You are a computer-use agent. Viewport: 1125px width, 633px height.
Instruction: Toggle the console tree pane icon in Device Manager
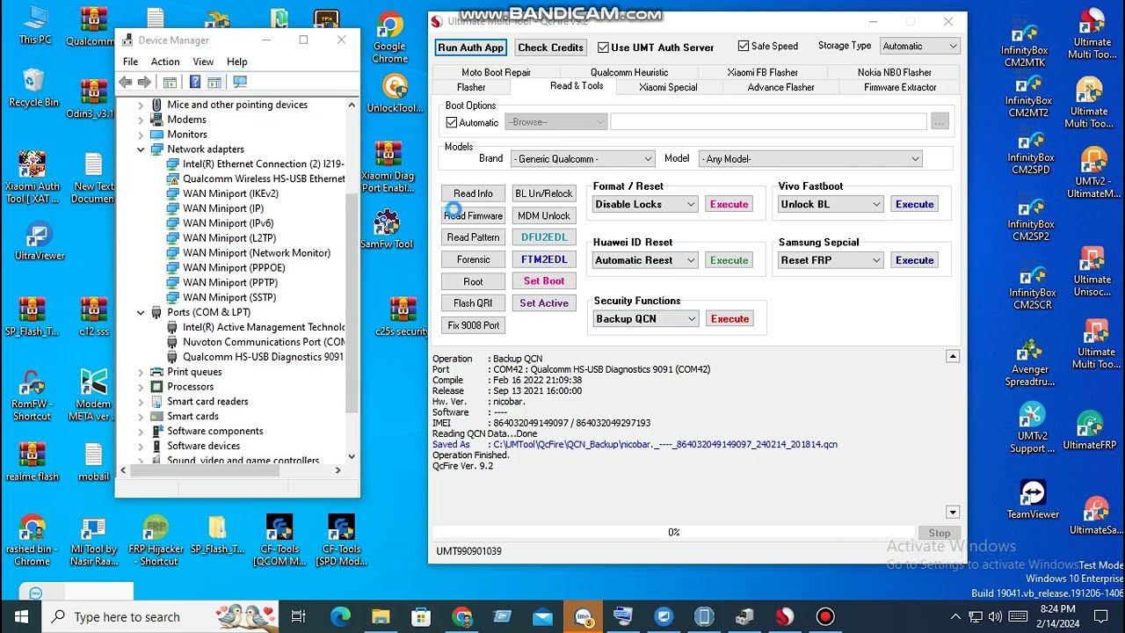pyautogui.click(x=170, y=82)
